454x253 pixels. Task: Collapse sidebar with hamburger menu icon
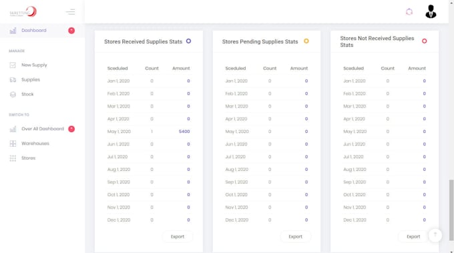click(70, 12)
